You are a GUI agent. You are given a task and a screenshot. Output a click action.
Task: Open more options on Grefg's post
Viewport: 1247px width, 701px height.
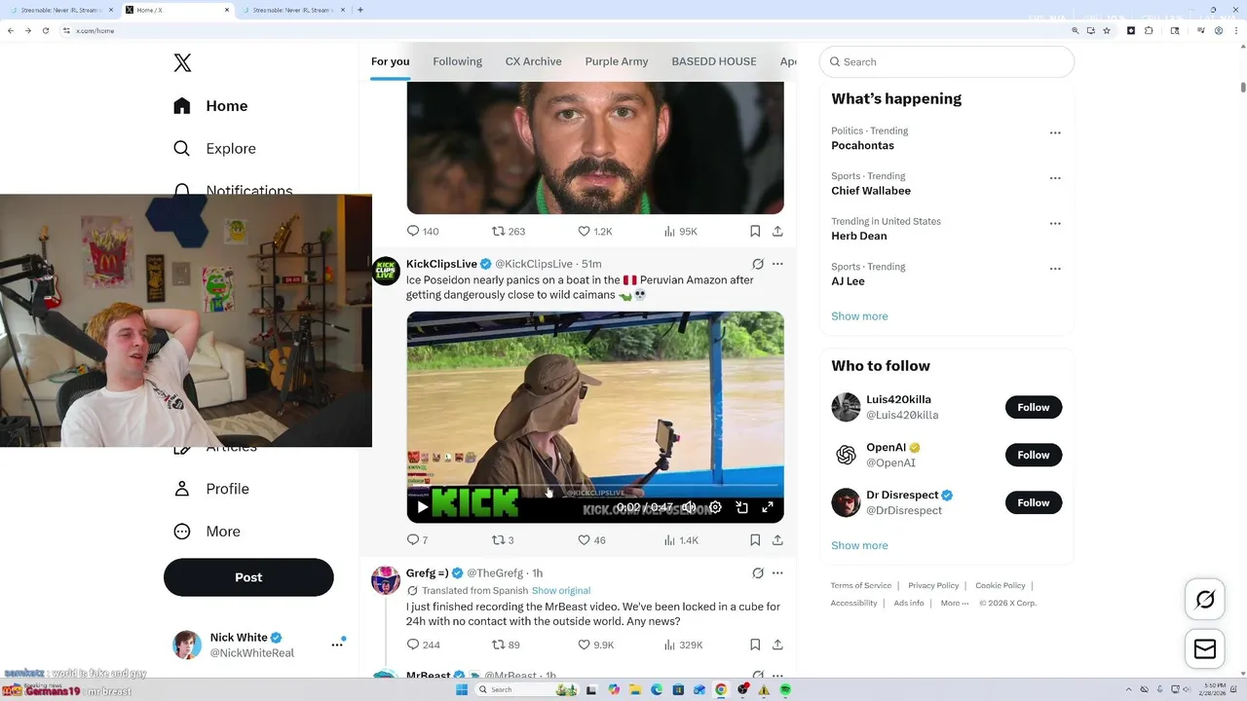coord(777,573)
